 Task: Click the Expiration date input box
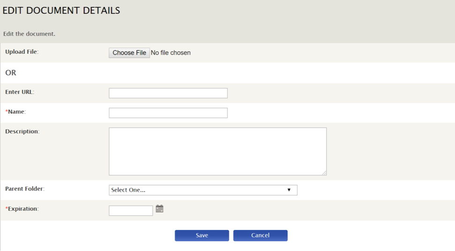click(131, 210)
